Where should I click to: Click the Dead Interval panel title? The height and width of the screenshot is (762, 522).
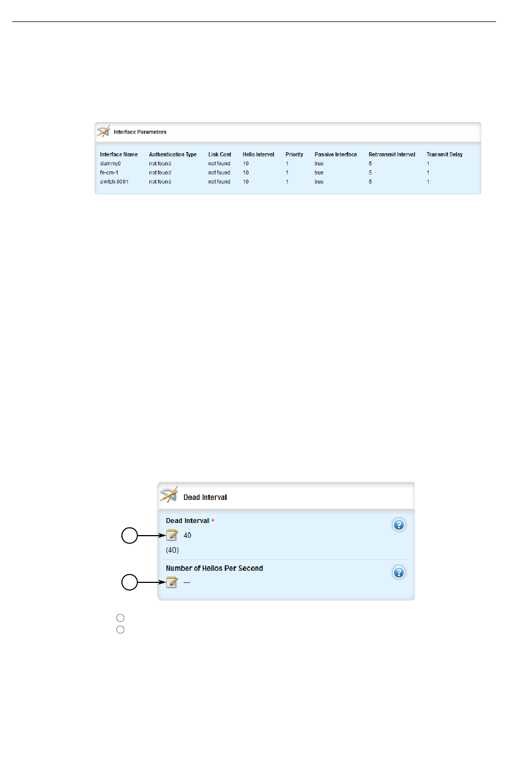pyautogui.click(x=205, y=497)
